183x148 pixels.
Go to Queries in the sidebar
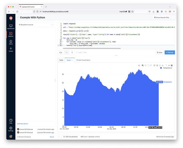tap(11, 34)
